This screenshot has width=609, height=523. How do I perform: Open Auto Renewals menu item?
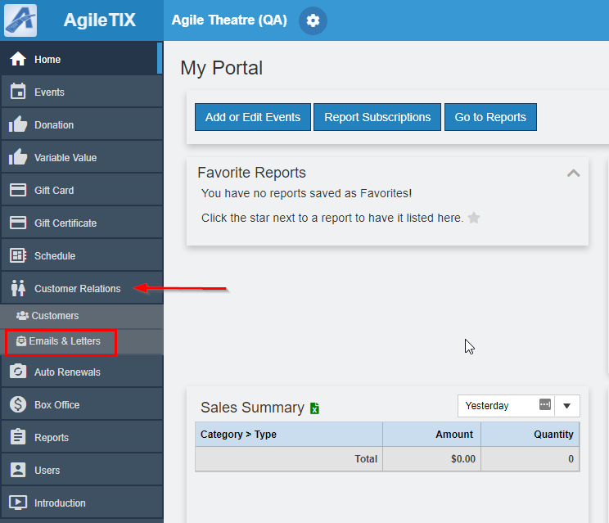coord(82,372)
